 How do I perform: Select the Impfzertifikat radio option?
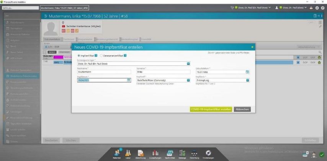79,55
